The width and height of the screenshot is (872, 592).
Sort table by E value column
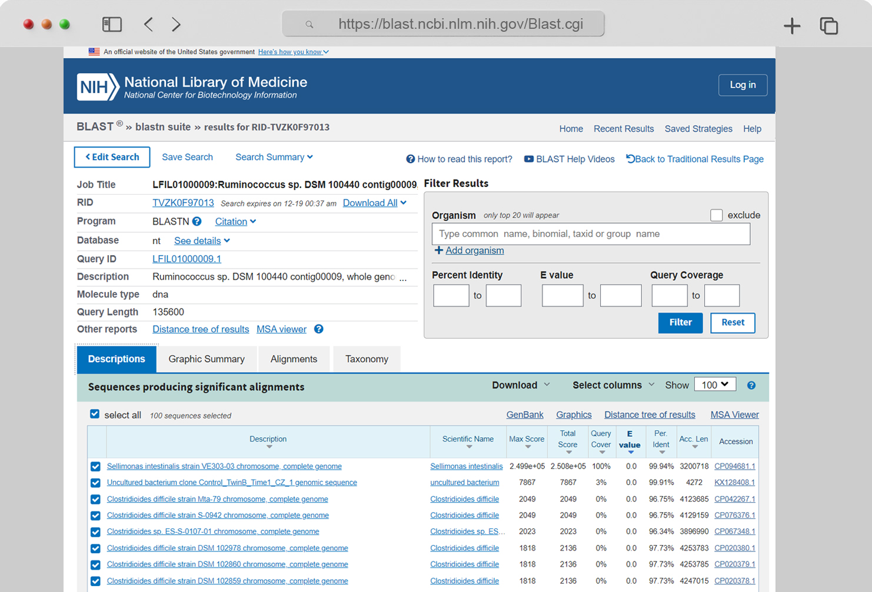(x=630, y=442)
